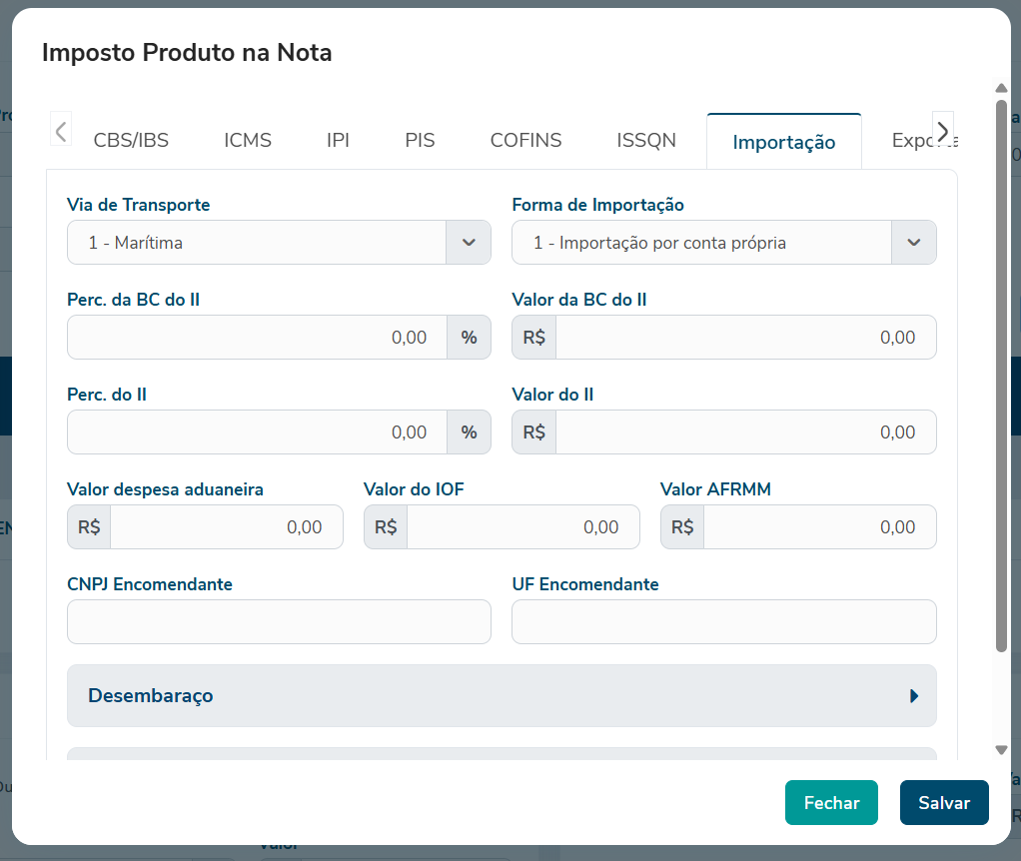
Task: Focus the Valor AFRMM field
Action: (x=820, y=527)
